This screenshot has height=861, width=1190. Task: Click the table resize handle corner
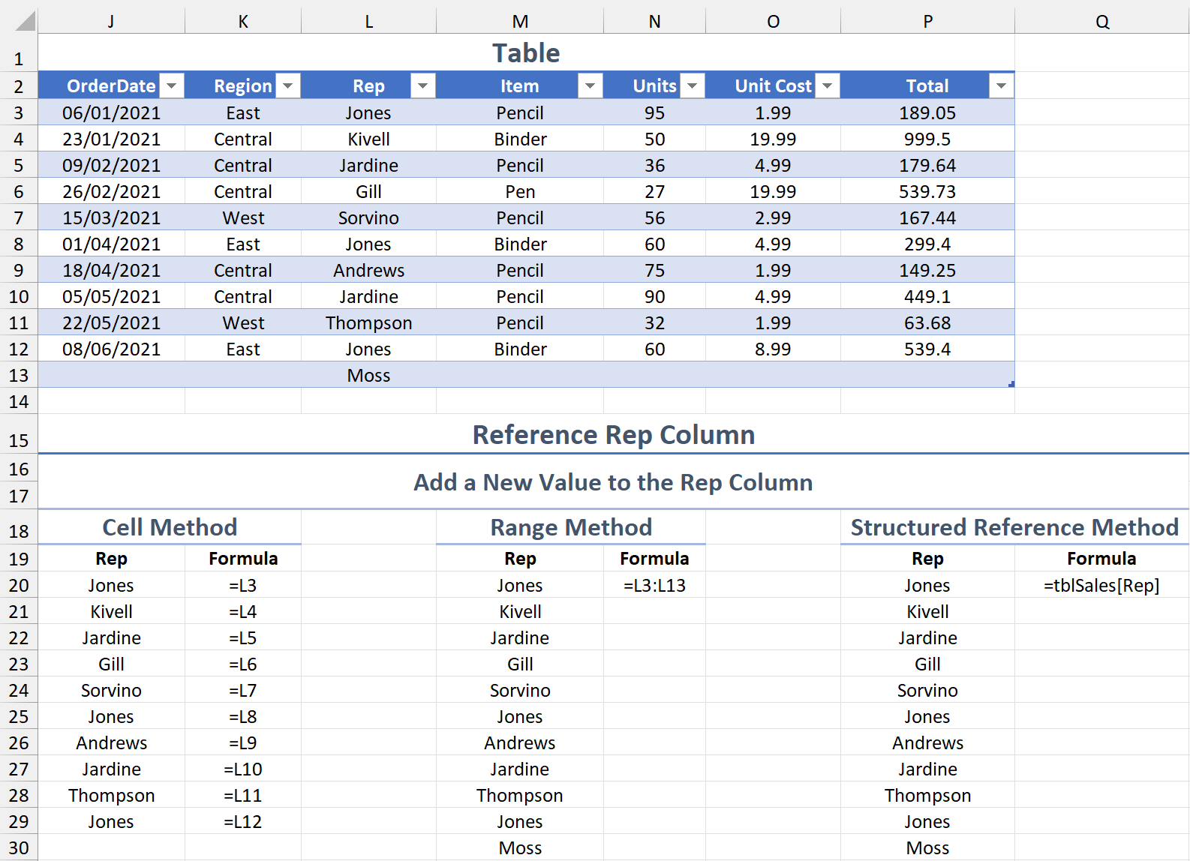1011,384
